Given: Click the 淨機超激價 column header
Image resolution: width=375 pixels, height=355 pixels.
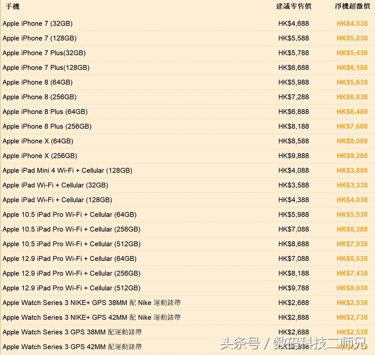Looking at the screenshot, I should coord(352,6).
